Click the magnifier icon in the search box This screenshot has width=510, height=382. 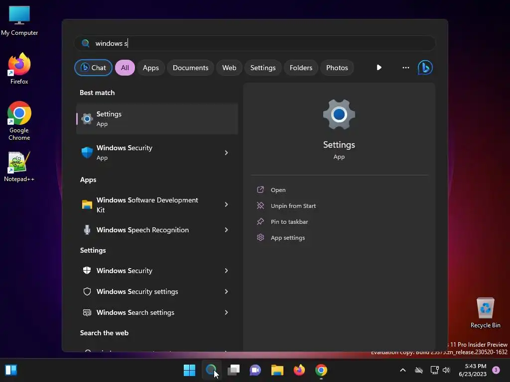(85, 43)
